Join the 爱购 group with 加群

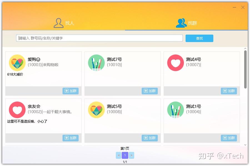click(71, 91)
